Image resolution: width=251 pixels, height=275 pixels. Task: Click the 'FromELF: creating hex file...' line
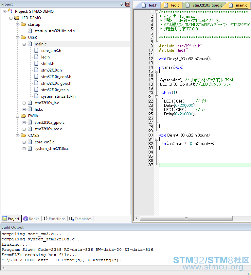[39, 255]
